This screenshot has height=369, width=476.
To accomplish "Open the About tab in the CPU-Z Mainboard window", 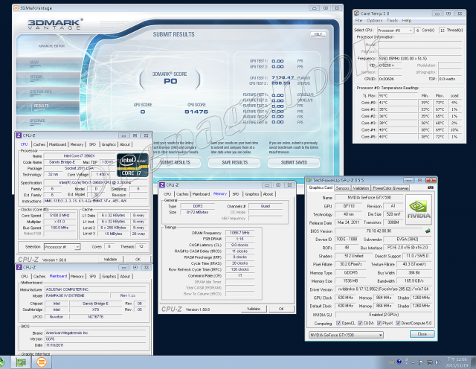I will [x=125, y=276].
